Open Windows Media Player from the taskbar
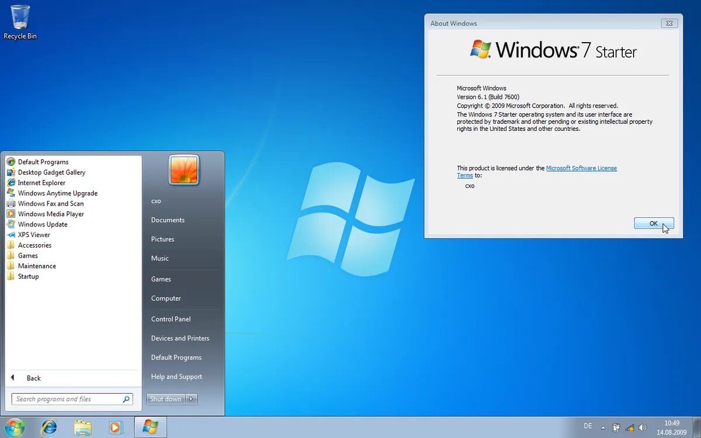 [116, 427]
